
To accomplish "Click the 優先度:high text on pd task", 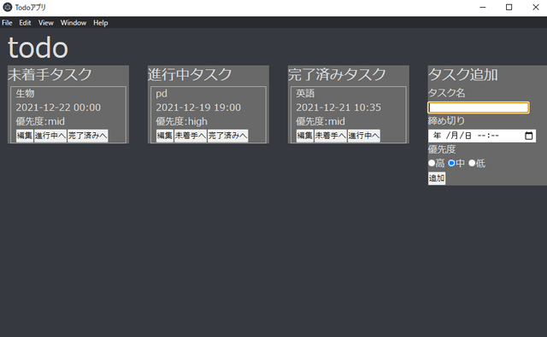I will [181, 121].
